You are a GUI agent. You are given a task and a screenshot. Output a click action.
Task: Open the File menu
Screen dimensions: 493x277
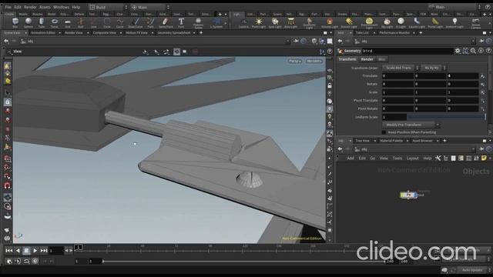click(x=8, y=7)
